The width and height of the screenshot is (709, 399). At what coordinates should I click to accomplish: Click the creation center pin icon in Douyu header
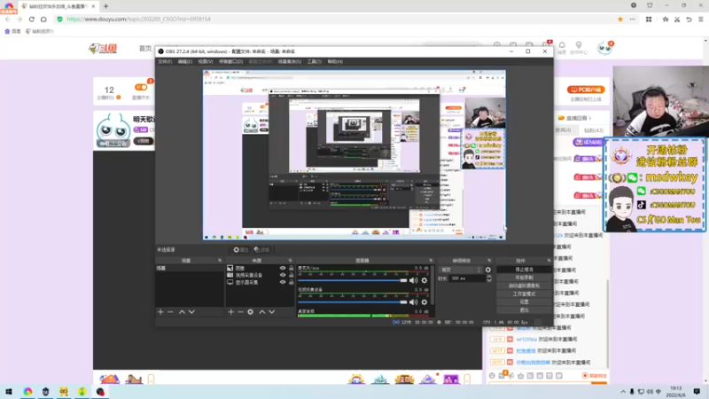[x=579, y=45]
